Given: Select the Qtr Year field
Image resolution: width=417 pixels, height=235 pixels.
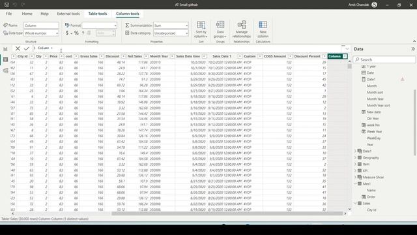Looking at the screenshot, I should point(373,118).
